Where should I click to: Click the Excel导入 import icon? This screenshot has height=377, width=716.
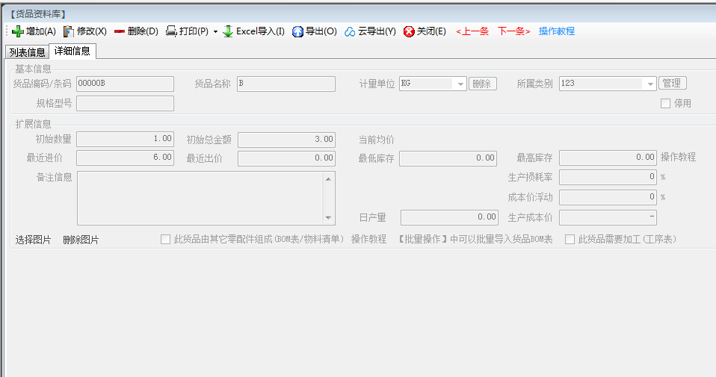228,31
